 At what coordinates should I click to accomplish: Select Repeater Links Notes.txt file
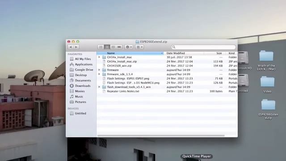(x=167, y=91)
